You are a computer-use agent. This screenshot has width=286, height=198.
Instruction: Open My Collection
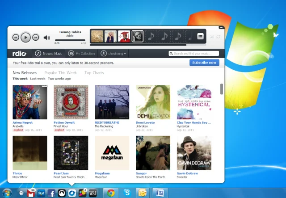tap(81, 54)
